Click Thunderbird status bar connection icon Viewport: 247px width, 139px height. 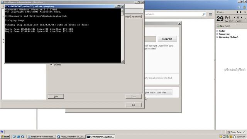2,132
